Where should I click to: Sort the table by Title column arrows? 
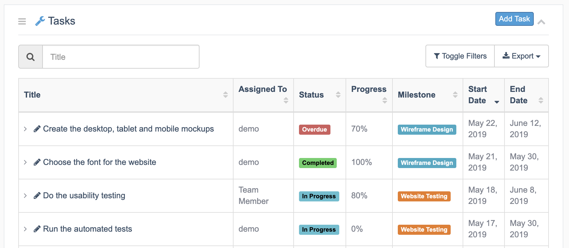(x=225, y=95)
